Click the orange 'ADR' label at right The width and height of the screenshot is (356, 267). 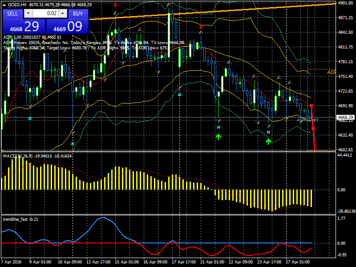pos(331,72)
